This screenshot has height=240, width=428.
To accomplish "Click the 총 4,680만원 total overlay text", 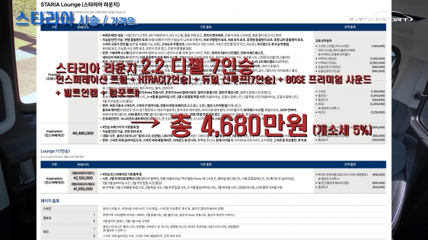I will [238, 126].
